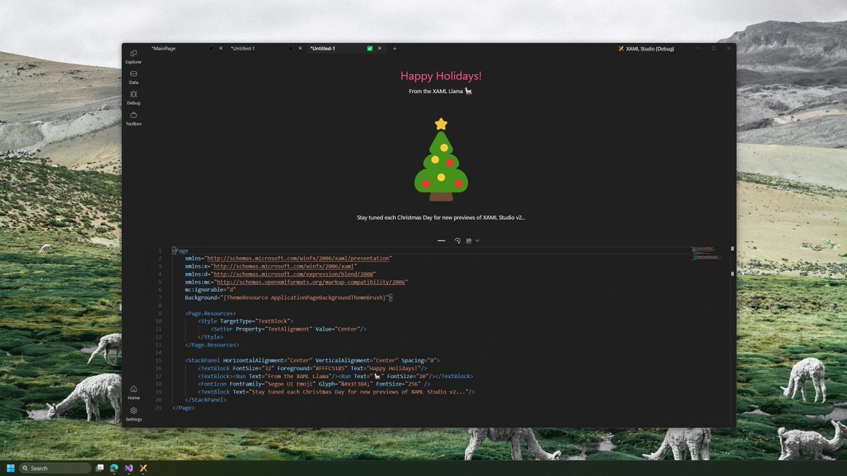Expand the dropdown chevron next to share icon
The height and width of the screenshot is (476, 847).
pos(477,240)
